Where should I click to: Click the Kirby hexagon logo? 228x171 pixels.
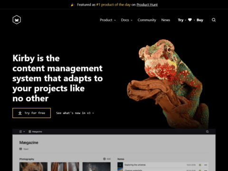click(x=17, y=20)
